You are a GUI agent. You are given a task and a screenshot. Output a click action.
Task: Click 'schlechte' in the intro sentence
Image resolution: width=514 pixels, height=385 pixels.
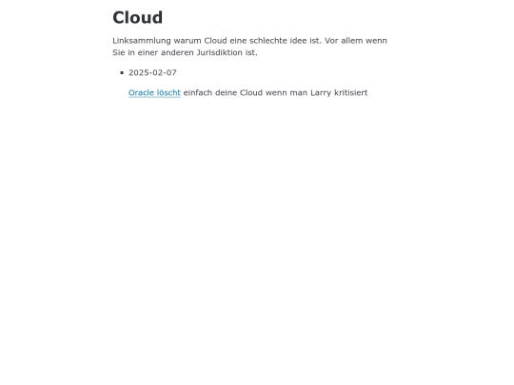[268, 41]
